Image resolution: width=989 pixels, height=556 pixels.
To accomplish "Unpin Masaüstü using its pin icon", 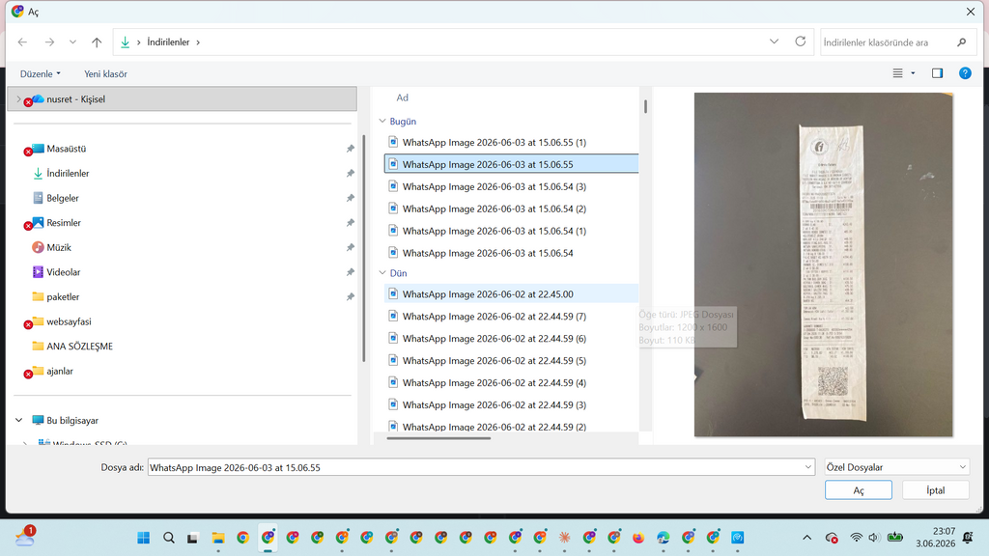I will click(x=350, y=149).
